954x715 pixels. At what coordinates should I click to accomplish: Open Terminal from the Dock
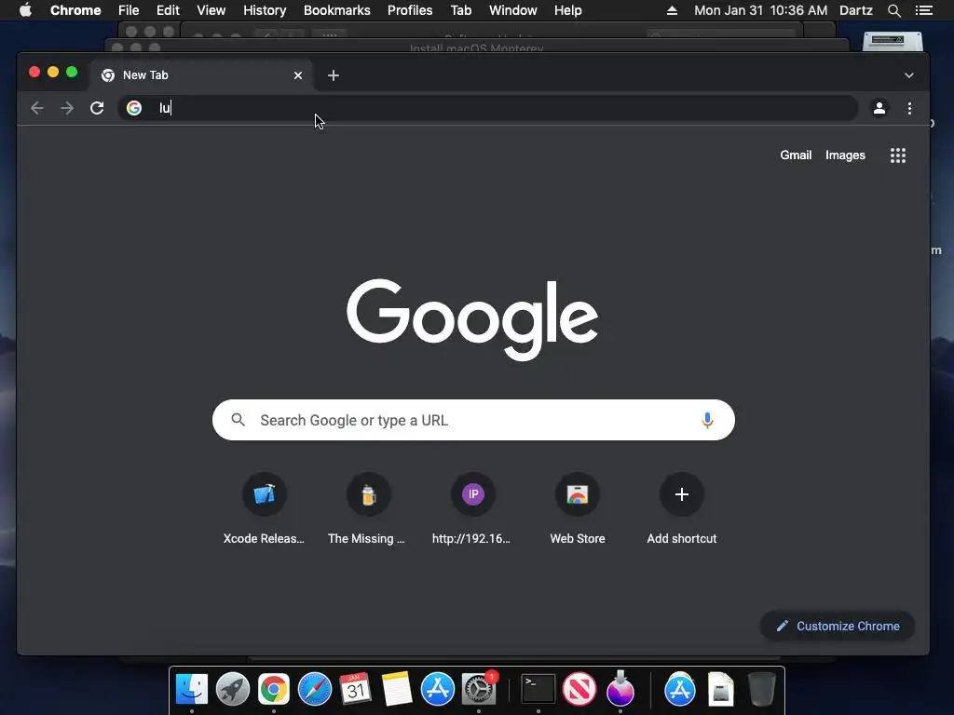tap(538, 689)
